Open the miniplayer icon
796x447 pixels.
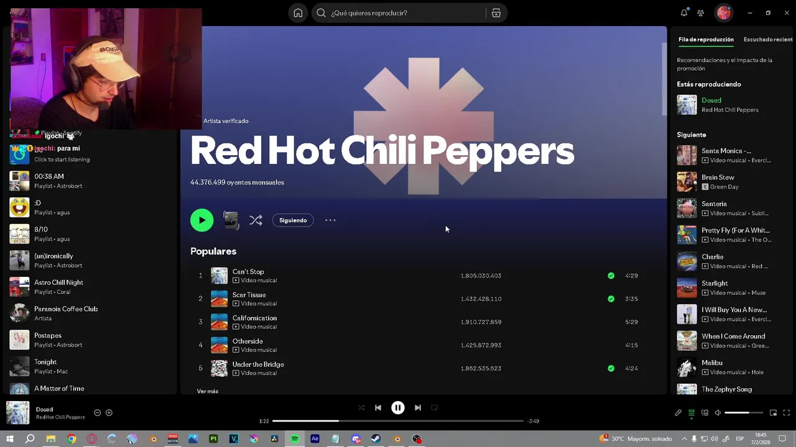pos(773,413)
